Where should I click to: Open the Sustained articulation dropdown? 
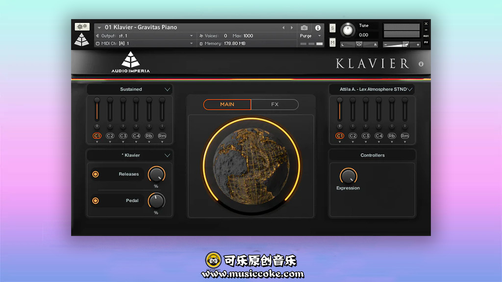point(130,89)
